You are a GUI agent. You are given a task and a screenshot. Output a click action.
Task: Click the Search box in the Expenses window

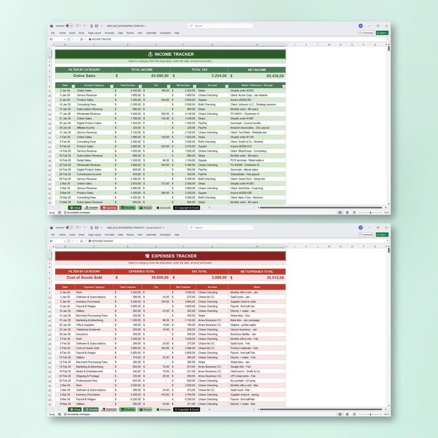click(221, 228)
